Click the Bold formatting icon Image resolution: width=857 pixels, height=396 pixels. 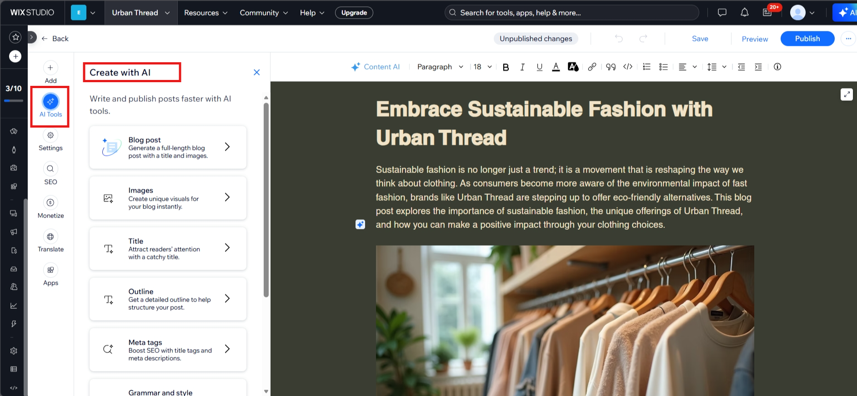(x=506, y=67)
